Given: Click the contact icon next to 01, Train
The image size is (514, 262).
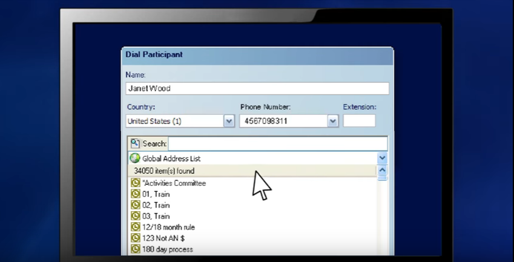Looking at the screenshot, I should click(x=136, y=194).
